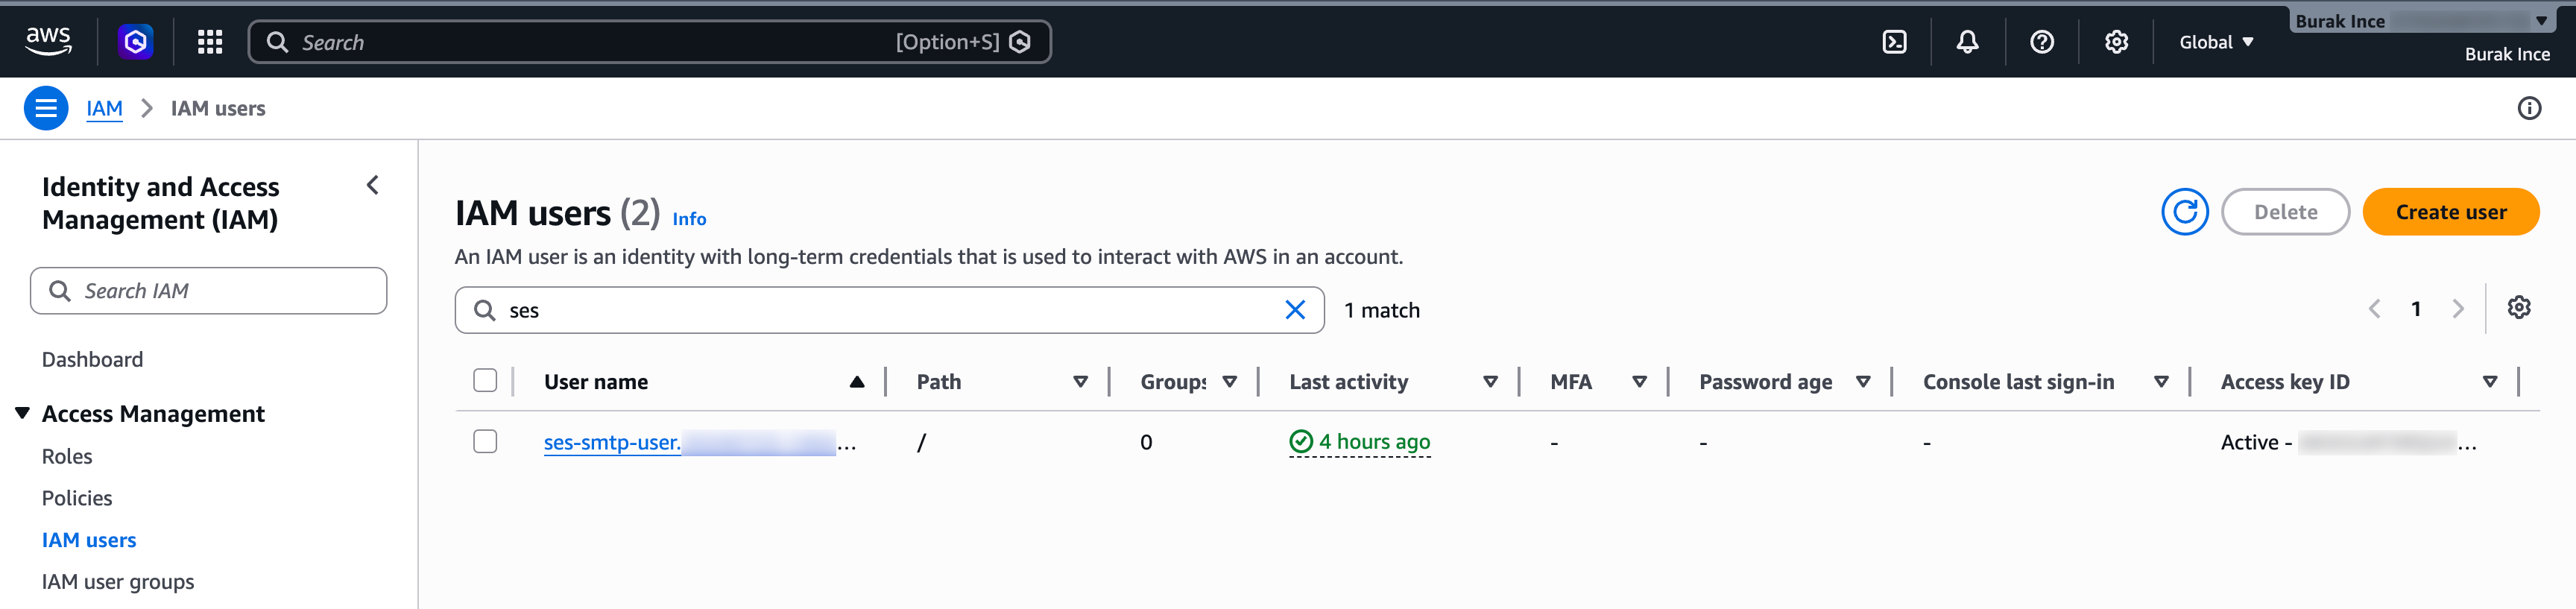The image size is (2576, 609).
Task: Refresh the IAM users list
Action: tap(2185, 212)
